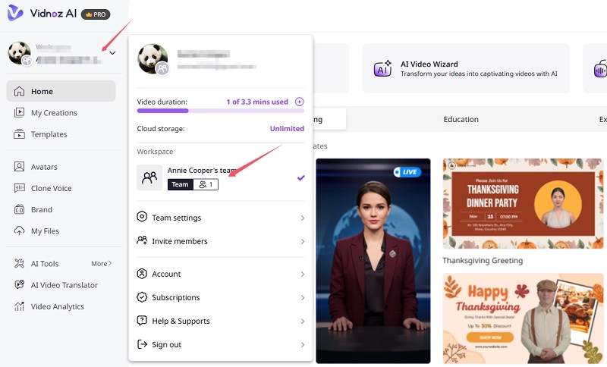Click the panda avatar in the sidebar
The height and width of the screenshot is (367, 607).
[x=20, y=53]
